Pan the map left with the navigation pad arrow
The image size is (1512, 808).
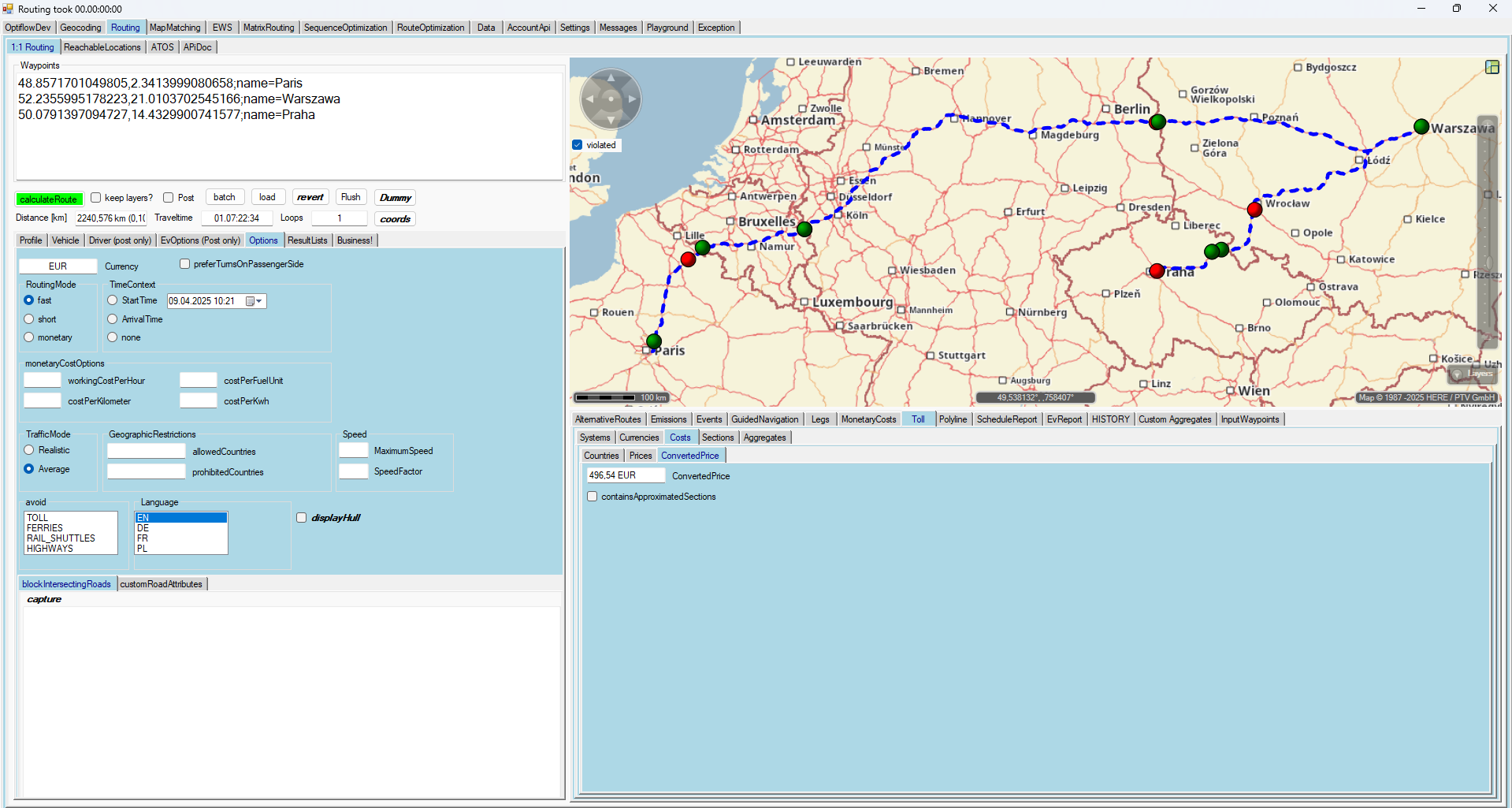coord(589,99)
